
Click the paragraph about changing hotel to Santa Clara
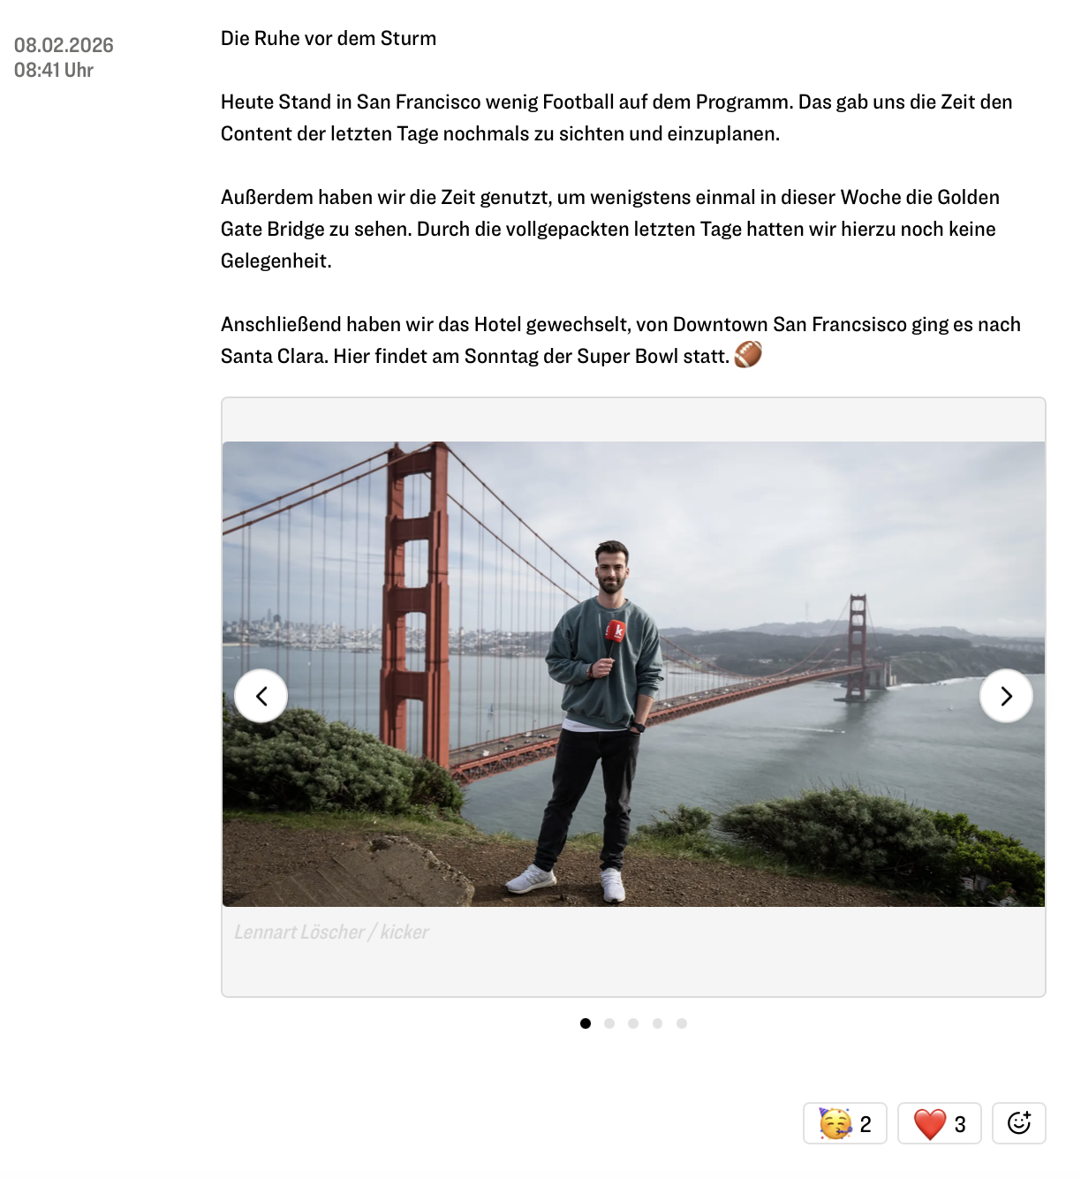(621, 340)
